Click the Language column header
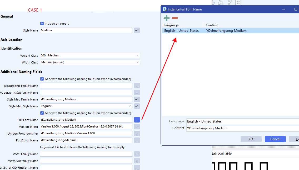299x170 pixels. [183, 25]
